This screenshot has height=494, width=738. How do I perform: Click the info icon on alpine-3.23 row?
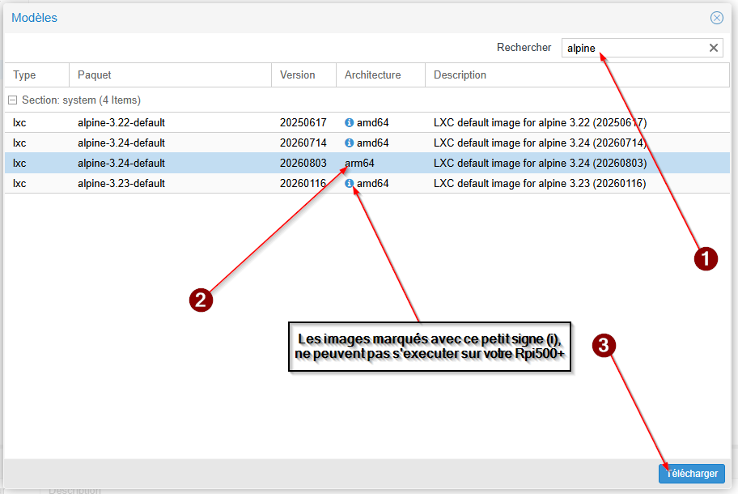(349, 183)
